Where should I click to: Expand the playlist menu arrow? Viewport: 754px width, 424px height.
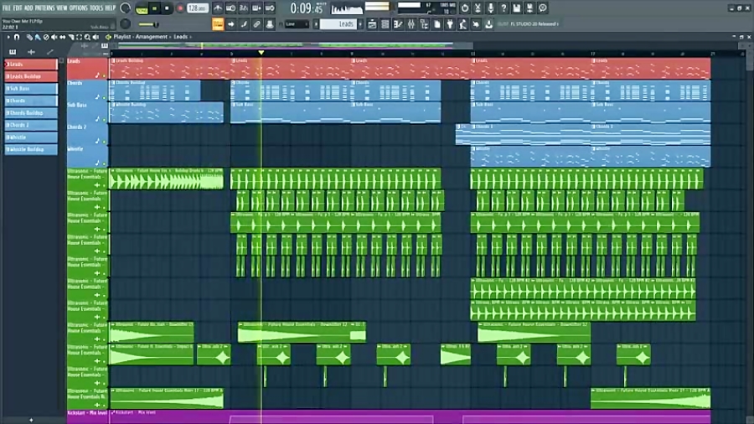coord(8,37)
